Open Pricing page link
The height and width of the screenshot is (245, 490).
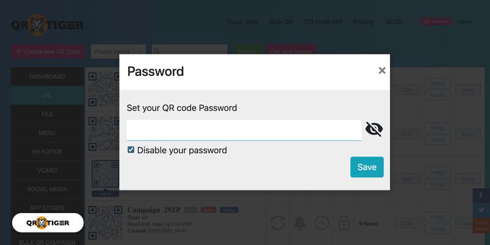click(x=363, y=22)
